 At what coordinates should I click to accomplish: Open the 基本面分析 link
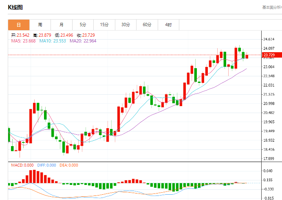pyautogui.click(x=272, y=7)
